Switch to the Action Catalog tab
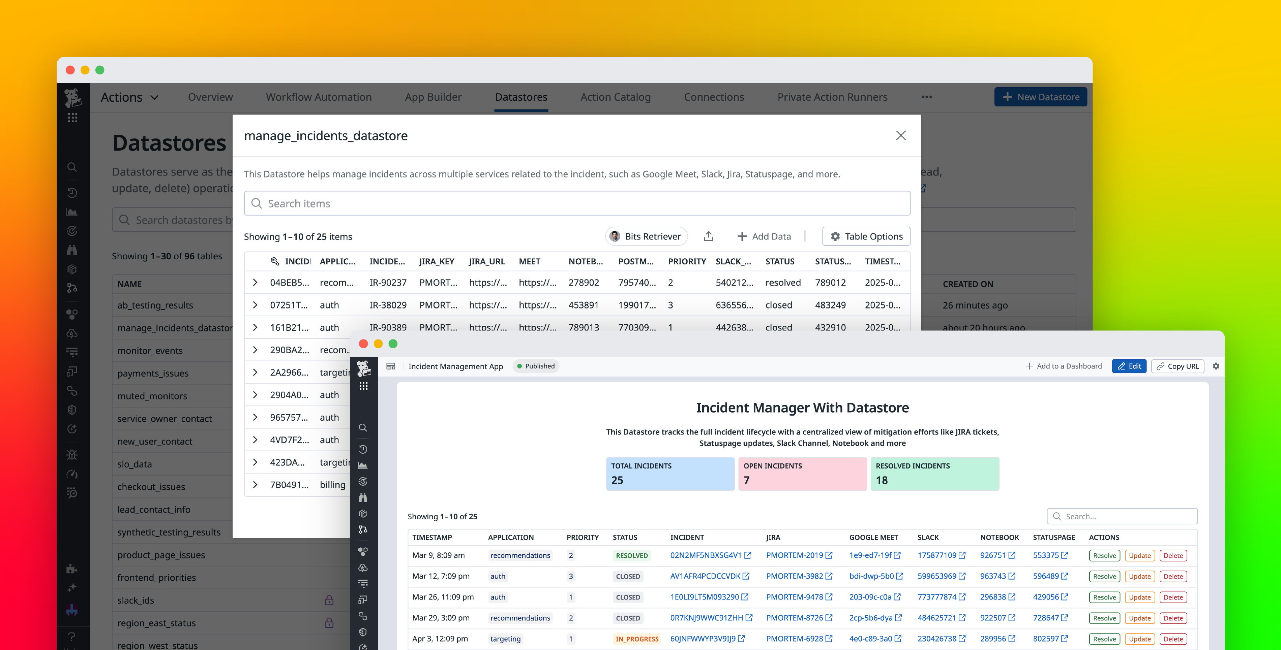The width and height of the screenshot is (1281, 650). coord(615,97)
